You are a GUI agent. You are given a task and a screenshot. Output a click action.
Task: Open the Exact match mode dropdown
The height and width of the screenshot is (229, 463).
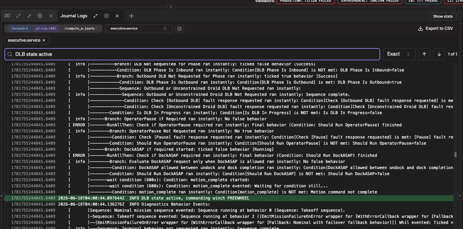pyautogui.click(x=399, y=54)
